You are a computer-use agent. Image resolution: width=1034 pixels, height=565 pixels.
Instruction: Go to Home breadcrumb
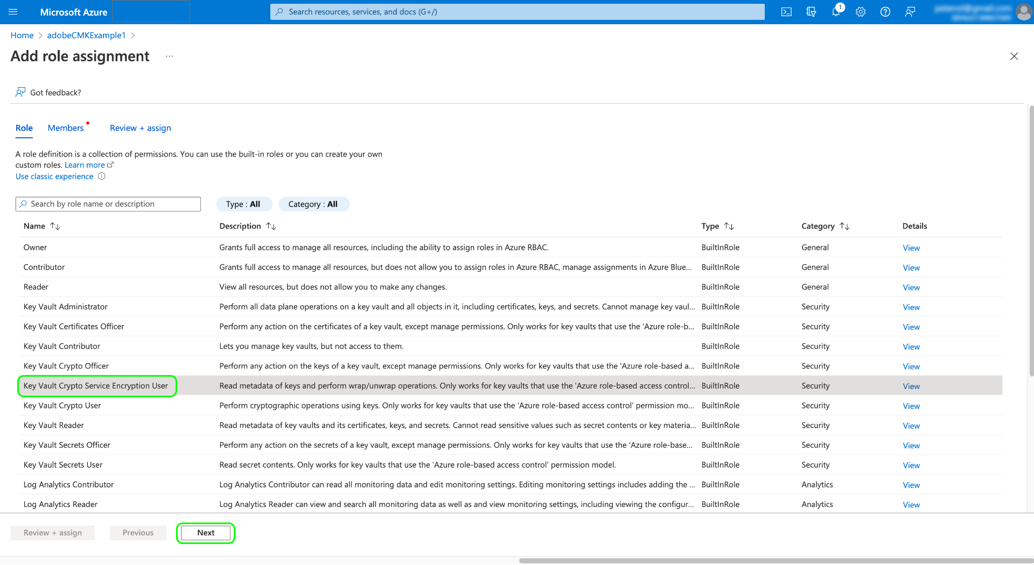(22, 36)
